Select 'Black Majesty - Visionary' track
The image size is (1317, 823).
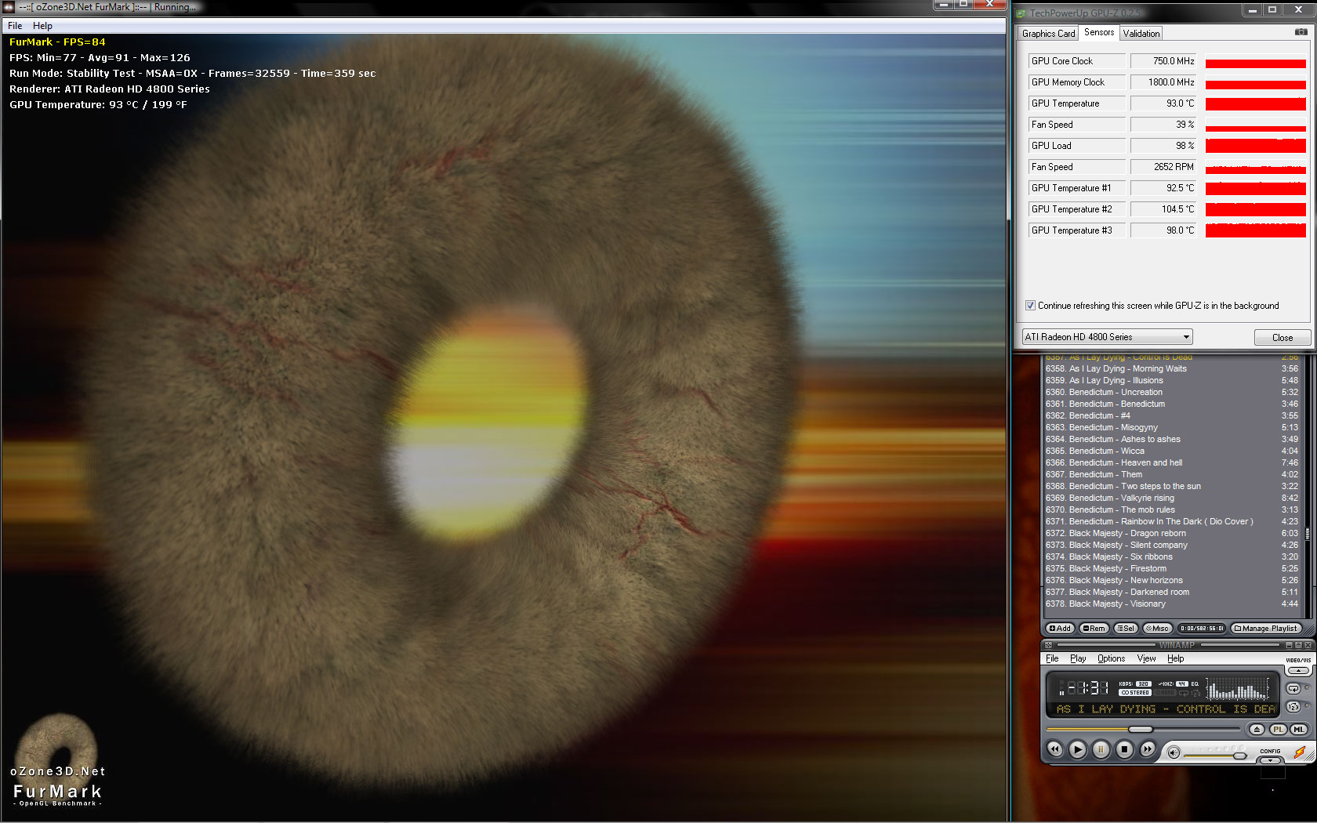[1171, 604]
